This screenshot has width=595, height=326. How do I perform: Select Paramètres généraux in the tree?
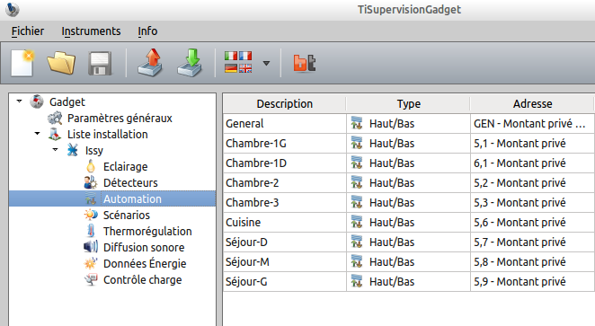120,119
